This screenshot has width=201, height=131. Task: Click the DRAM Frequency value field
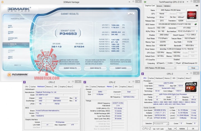pyautogui.click(x=118, y=103)
